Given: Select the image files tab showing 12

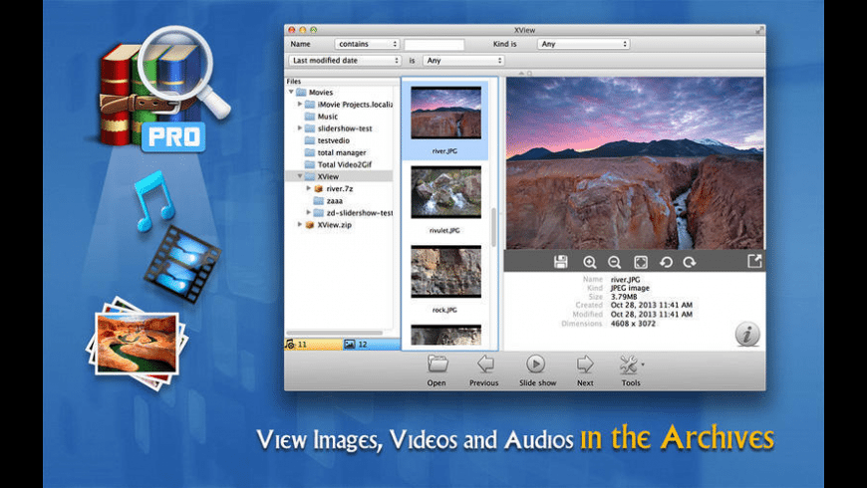Looking at the screenshot, I should click(371, 345).
